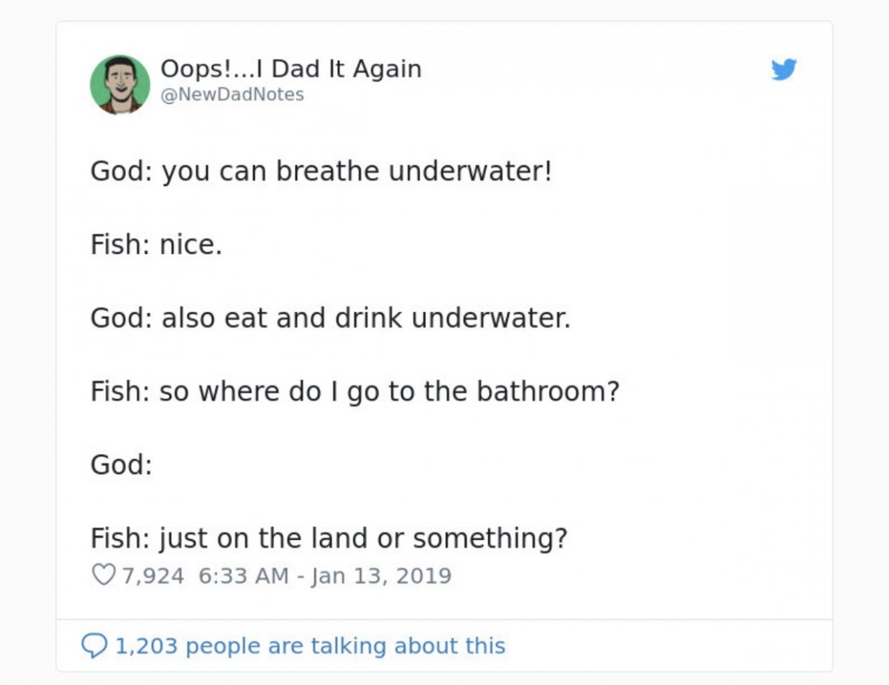Click the blue Twitter bird logo

click(783, 70)
